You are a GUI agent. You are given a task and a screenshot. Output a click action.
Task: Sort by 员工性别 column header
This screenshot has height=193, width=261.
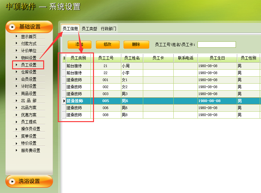(x=249, y=58)
